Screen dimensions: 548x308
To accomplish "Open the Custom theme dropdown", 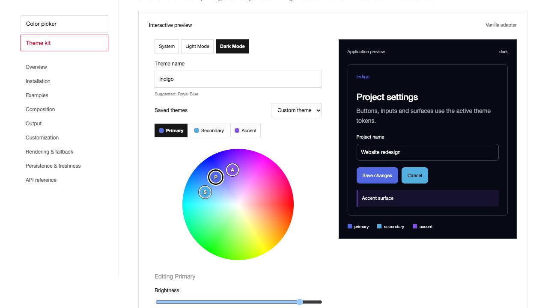I will 296,110.
